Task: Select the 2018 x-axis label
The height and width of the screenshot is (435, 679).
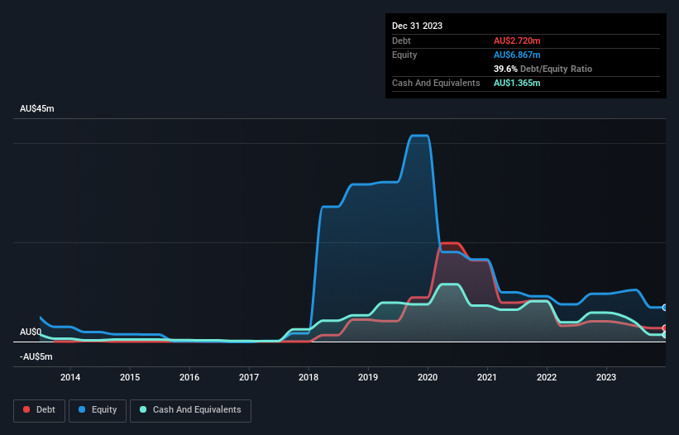Action: coord(308,377)
